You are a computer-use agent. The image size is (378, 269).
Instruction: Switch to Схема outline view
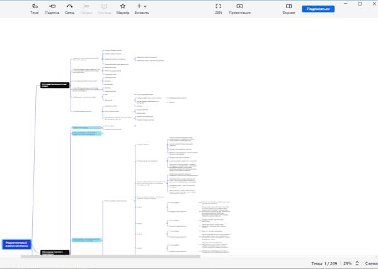[x=371, y=263]
